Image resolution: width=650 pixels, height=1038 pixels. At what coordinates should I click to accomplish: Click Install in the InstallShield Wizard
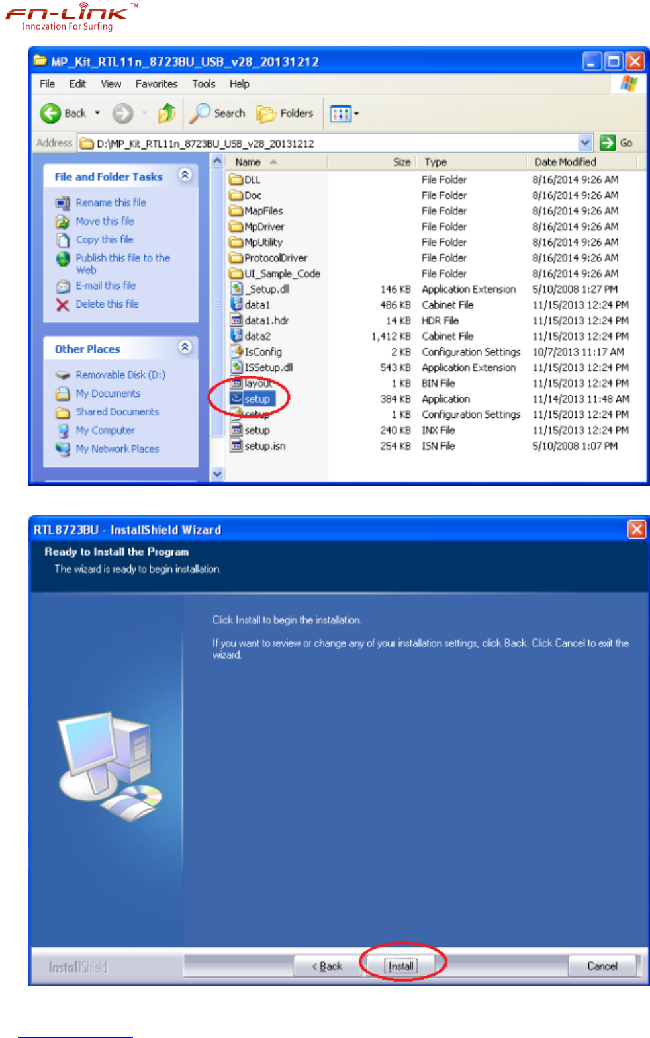point(401,966)
